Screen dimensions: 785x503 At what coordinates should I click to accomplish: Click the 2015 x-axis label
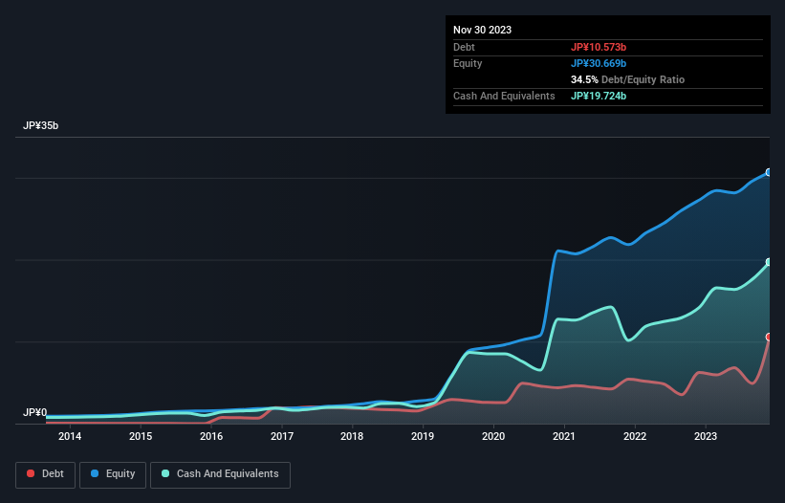[141, 436]
